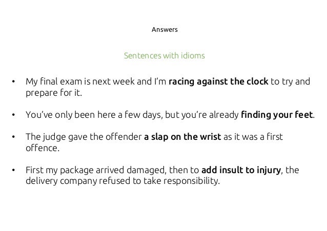Click the second bullet point marker
This screenshot has width=327, height=231.
pos(13,115)
